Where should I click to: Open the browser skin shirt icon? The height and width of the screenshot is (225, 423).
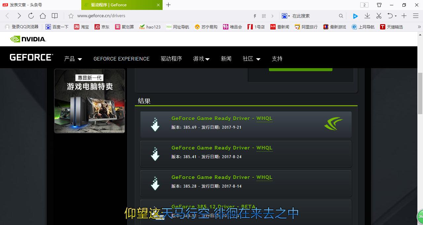point(379,5)
